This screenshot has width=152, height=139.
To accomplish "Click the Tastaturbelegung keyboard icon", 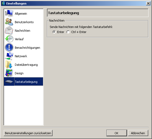I will pyautogui.click(x=9, y=82).
